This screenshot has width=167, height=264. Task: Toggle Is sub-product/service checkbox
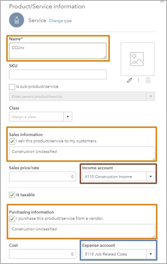tap(12, 87)
